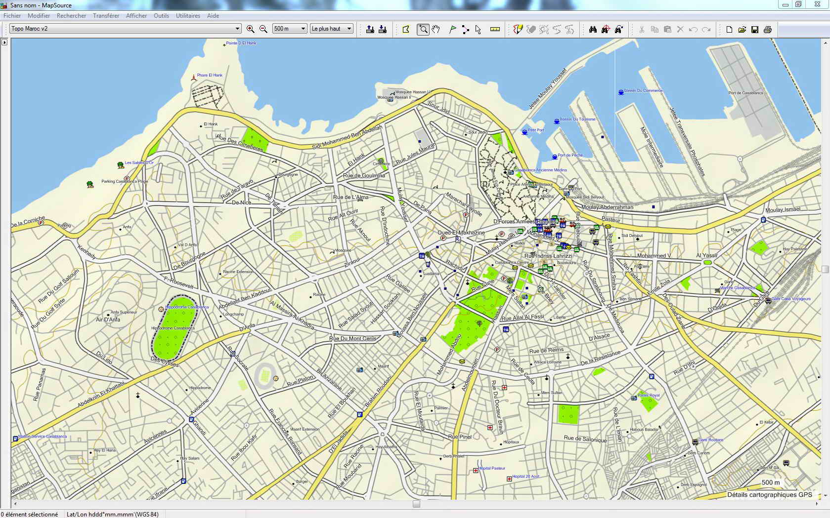Click the Cut scissors icon

pos(642,29)
